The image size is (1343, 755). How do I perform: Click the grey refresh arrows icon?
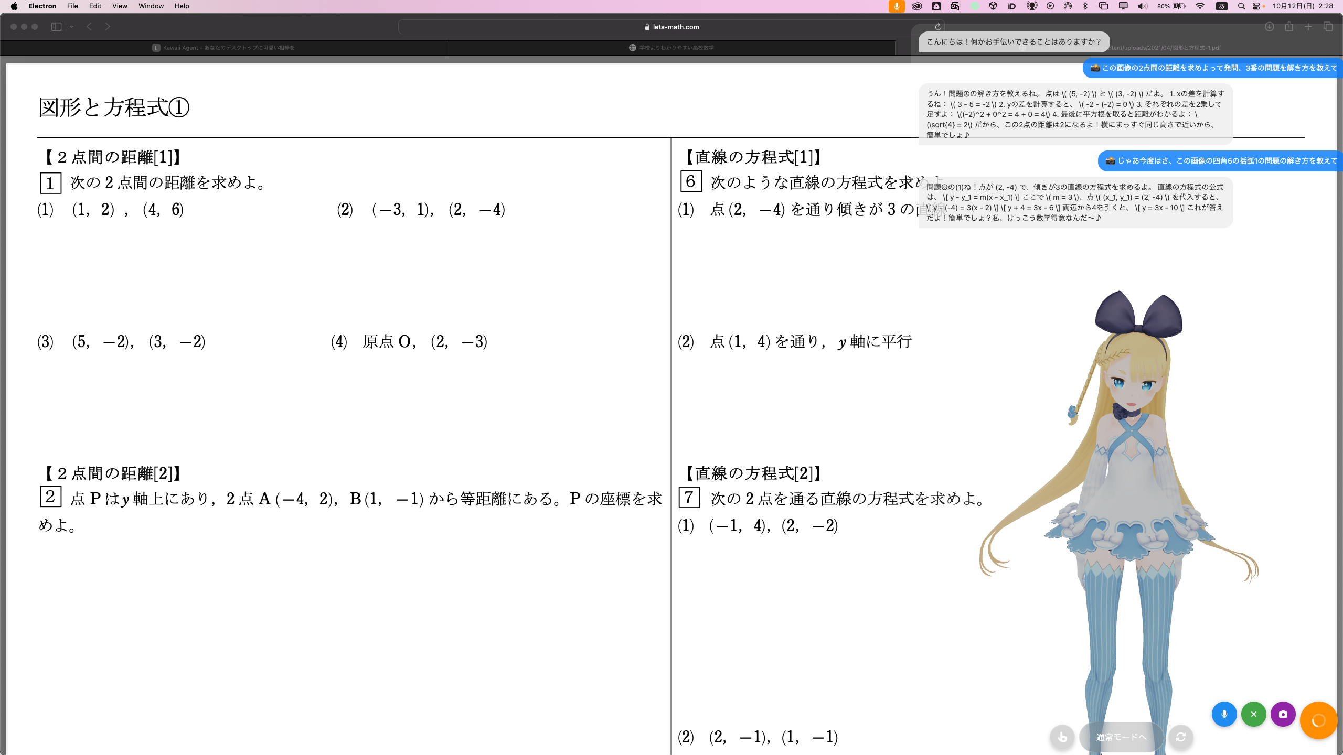[x=1180, y=737]
